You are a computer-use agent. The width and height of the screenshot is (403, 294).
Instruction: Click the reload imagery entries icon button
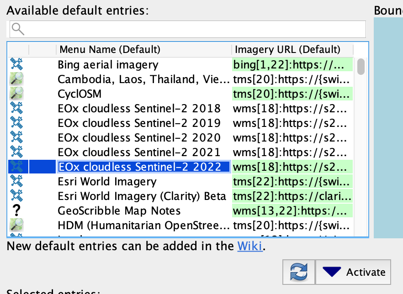299,272
